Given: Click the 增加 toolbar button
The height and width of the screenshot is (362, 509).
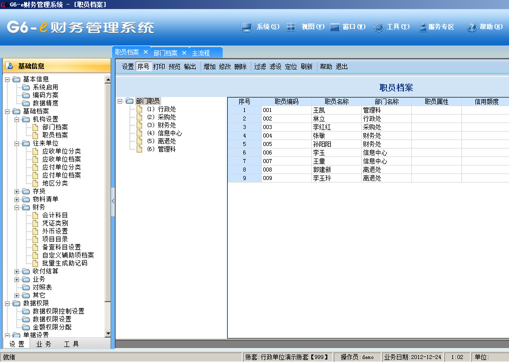Looking at the screenshot, I should (209, 66).
